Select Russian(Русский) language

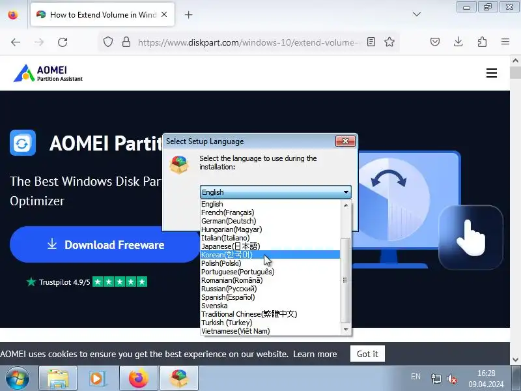coord(270,289)
